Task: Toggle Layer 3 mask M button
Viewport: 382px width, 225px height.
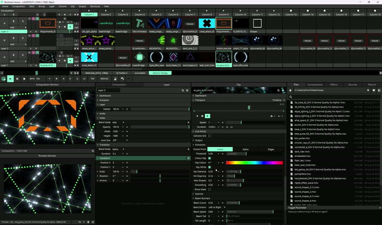Action: (x=29, y=19)
